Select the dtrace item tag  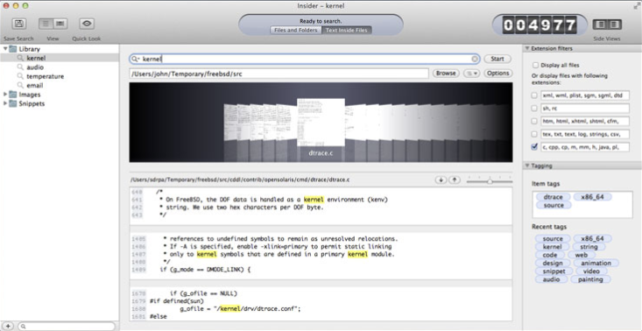coord(554,197)
